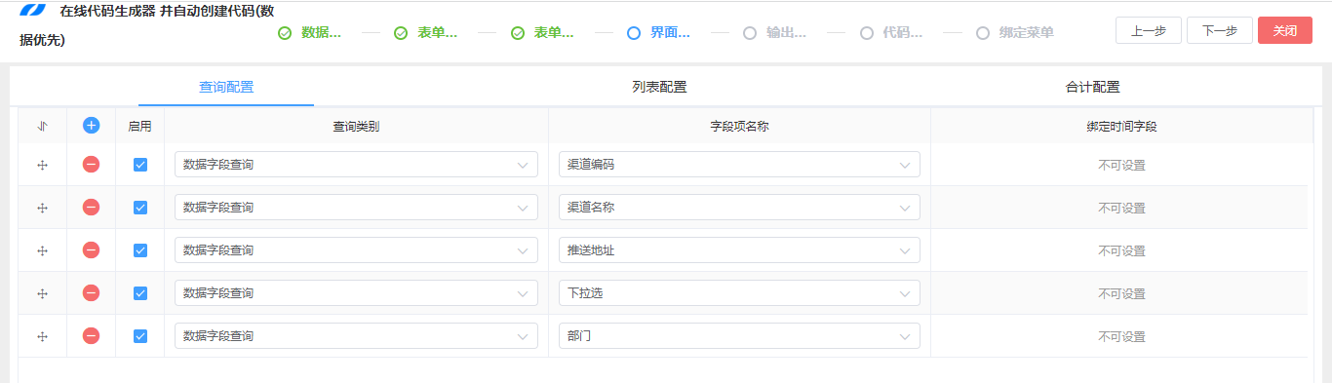Click the second green 表单 step label
The width and height of the screenshot is (1332, 383).
coord(554,33)
